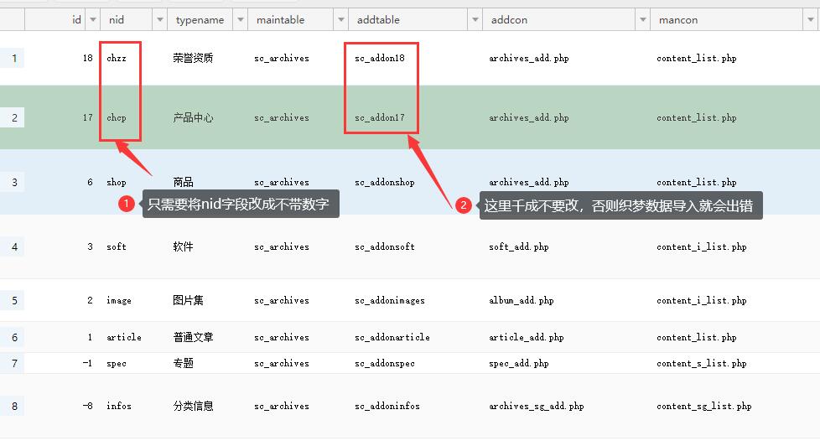This screenshot has height=446, width=820.
Task: Open the mancon column filter dropdown
Action: click(x=811, y=20)
